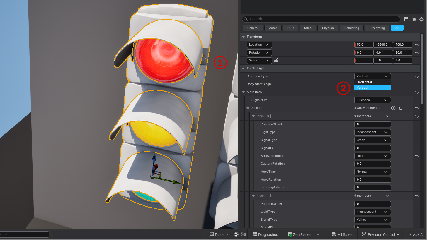The image size is (427, 240).
Task: Click the Ask AI button
Action: (416, 234)
